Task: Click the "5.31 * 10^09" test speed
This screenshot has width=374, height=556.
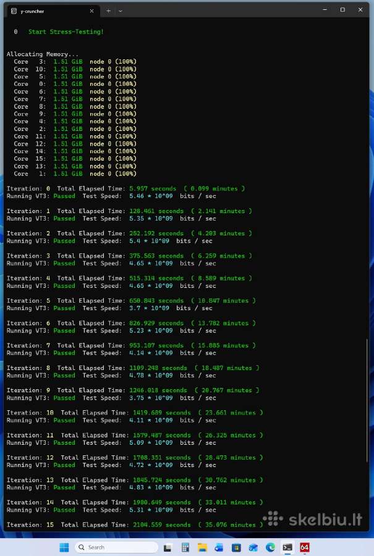Action: 151,510
